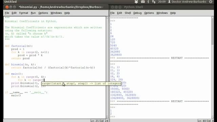This screenshot has width=217, height=122.
Task: Click the editor scrollbar down arrow
Action: [107, 117]
